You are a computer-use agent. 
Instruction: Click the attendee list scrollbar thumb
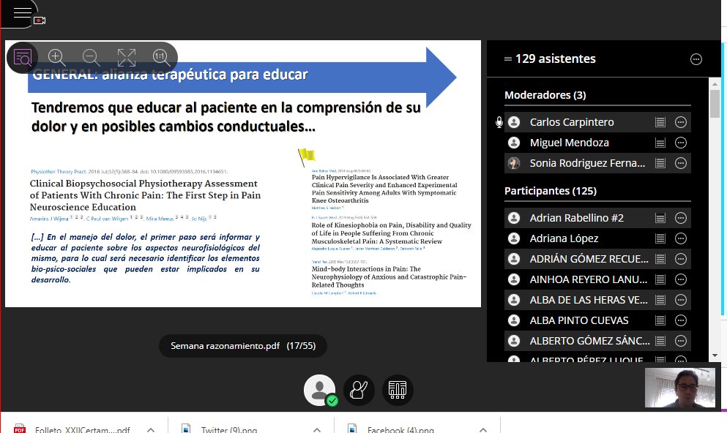(x=715, y=104)
